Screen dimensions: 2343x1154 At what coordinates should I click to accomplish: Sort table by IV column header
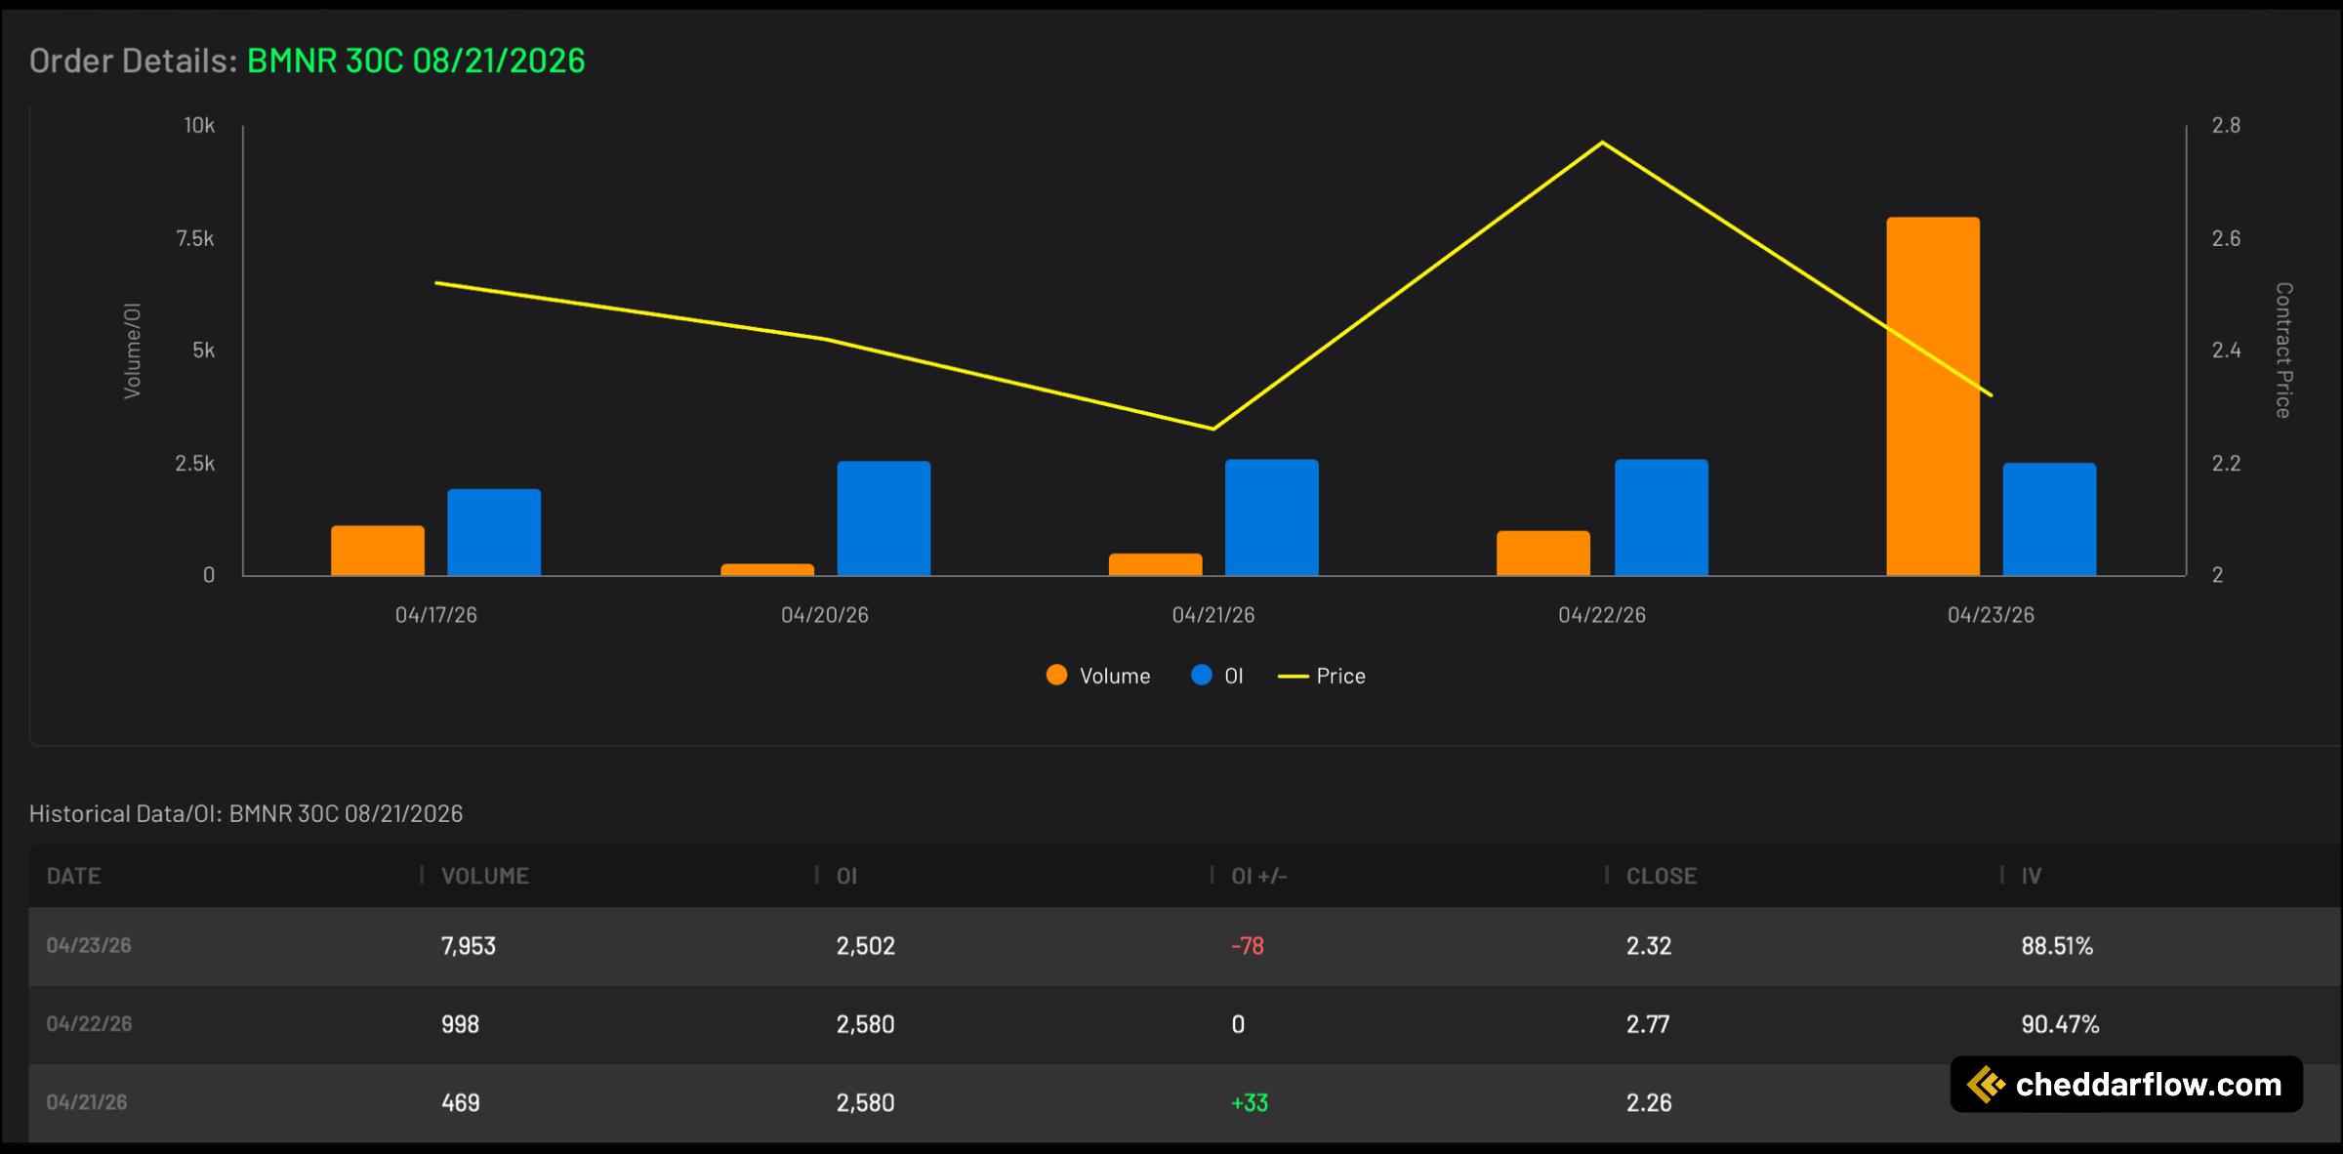coord(2032,876)
